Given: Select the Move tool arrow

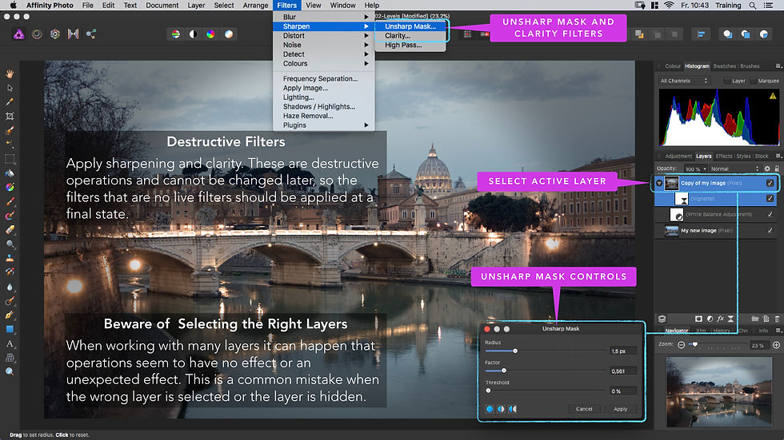Looking at the screenshot, I should tap(10, 88).
